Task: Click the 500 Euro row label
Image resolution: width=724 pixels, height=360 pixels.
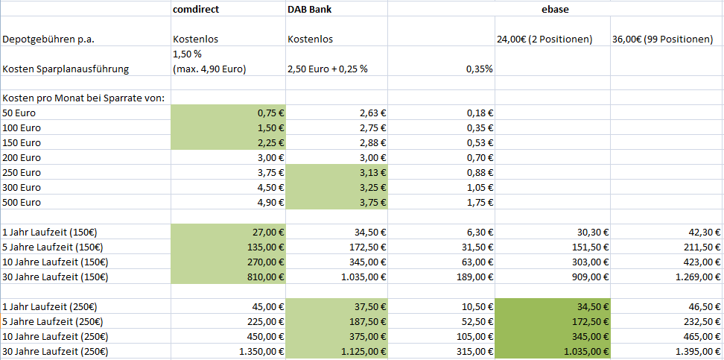Action: [x=86, y=202]
